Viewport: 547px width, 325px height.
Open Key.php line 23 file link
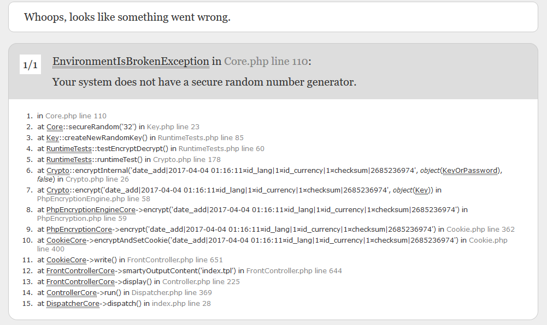173,127
